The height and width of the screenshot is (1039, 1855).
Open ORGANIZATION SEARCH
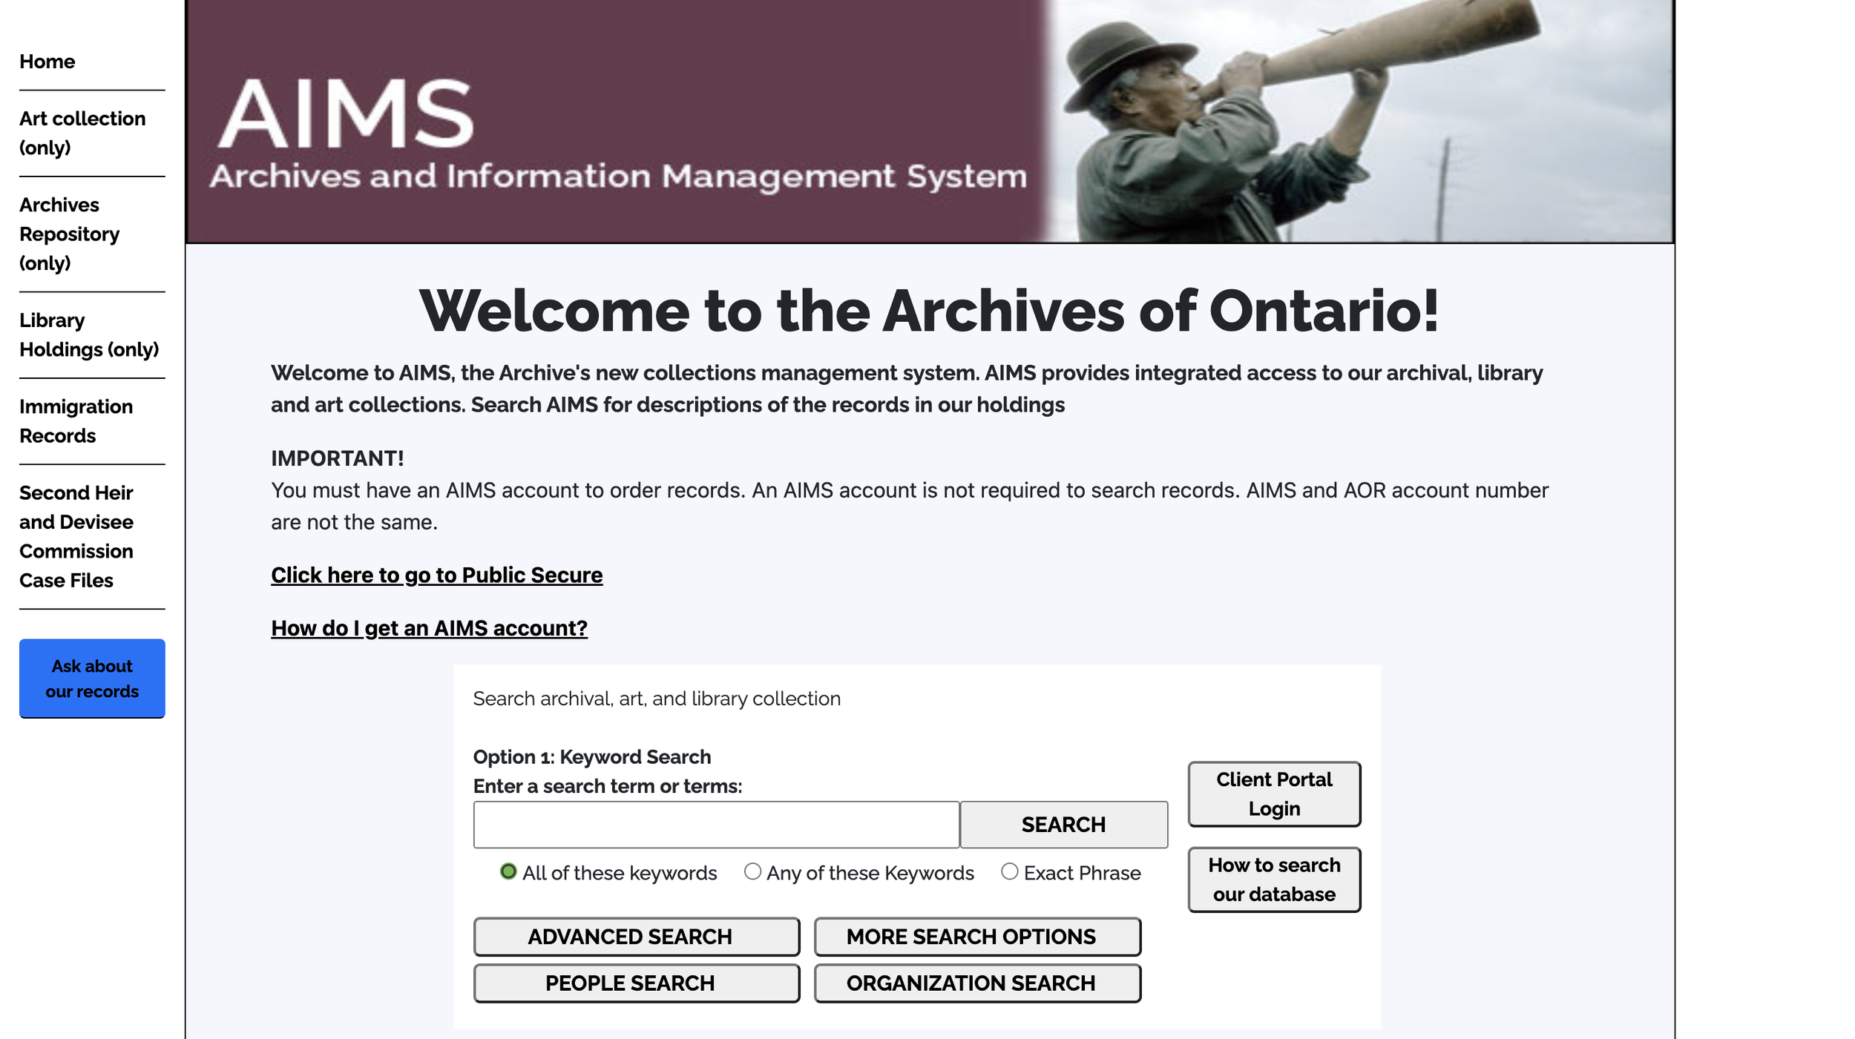point(976,983)
